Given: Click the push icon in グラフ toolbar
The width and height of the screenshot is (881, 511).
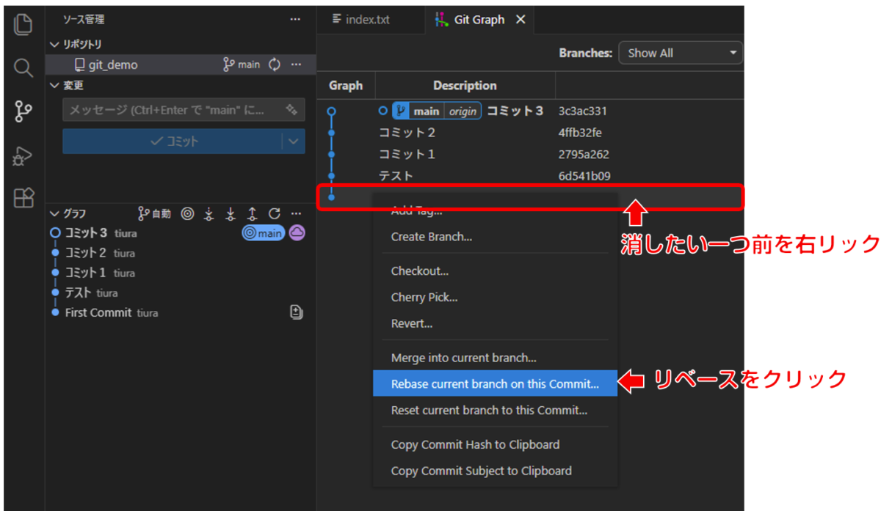Looking at the screenshot, I should 252,213.
